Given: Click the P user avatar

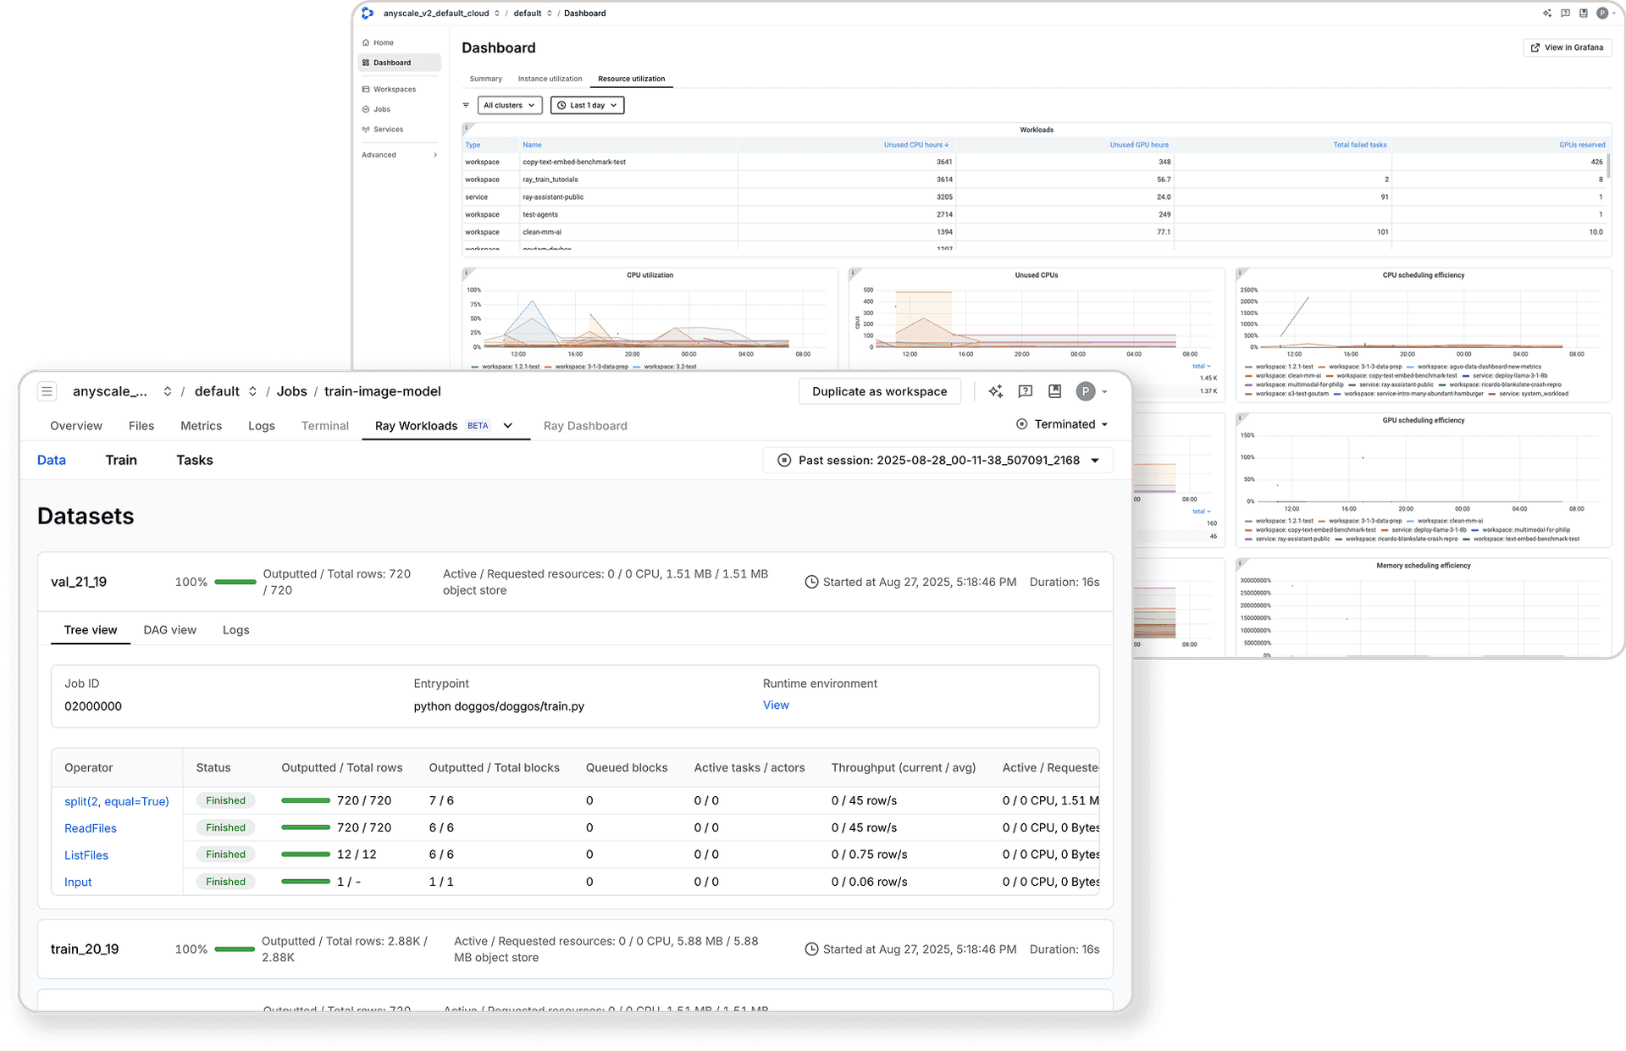Looking at the screenshot, I should click(1086, 391).
